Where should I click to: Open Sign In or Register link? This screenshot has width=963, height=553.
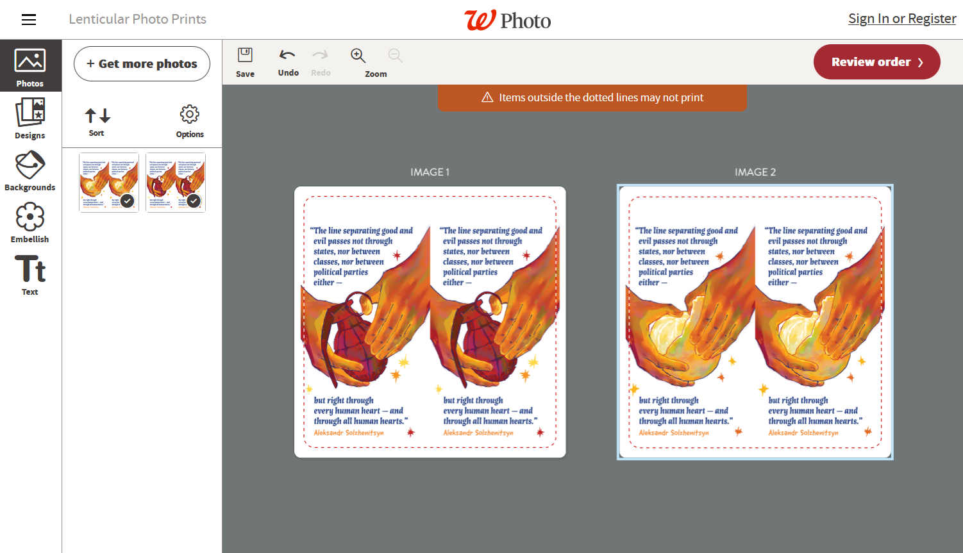tap(902, 19)
